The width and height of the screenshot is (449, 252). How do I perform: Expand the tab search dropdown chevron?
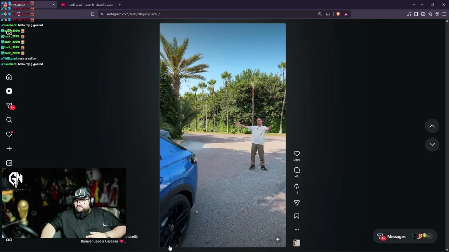click(414, 5)
